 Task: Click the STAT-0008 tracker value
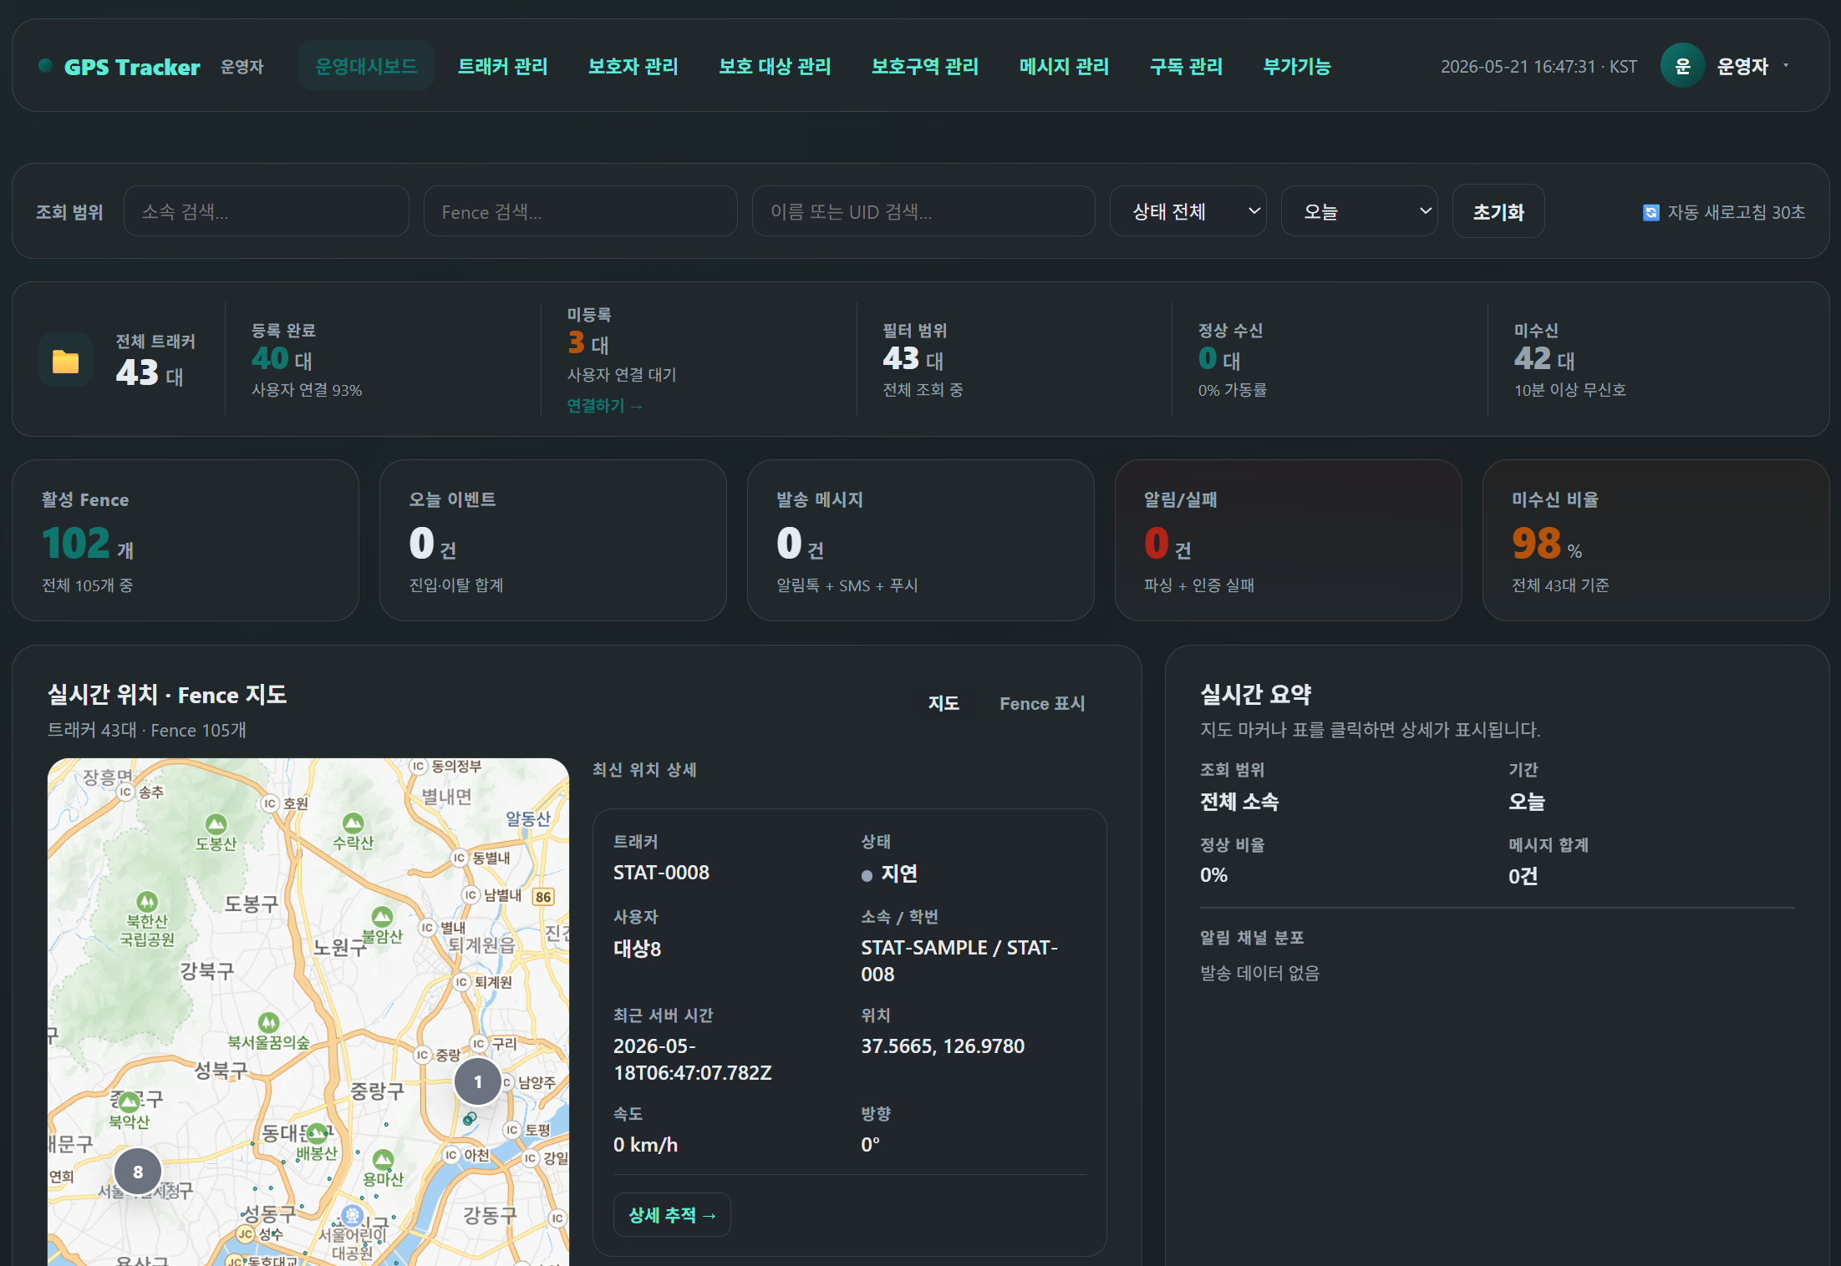point(661,873)
